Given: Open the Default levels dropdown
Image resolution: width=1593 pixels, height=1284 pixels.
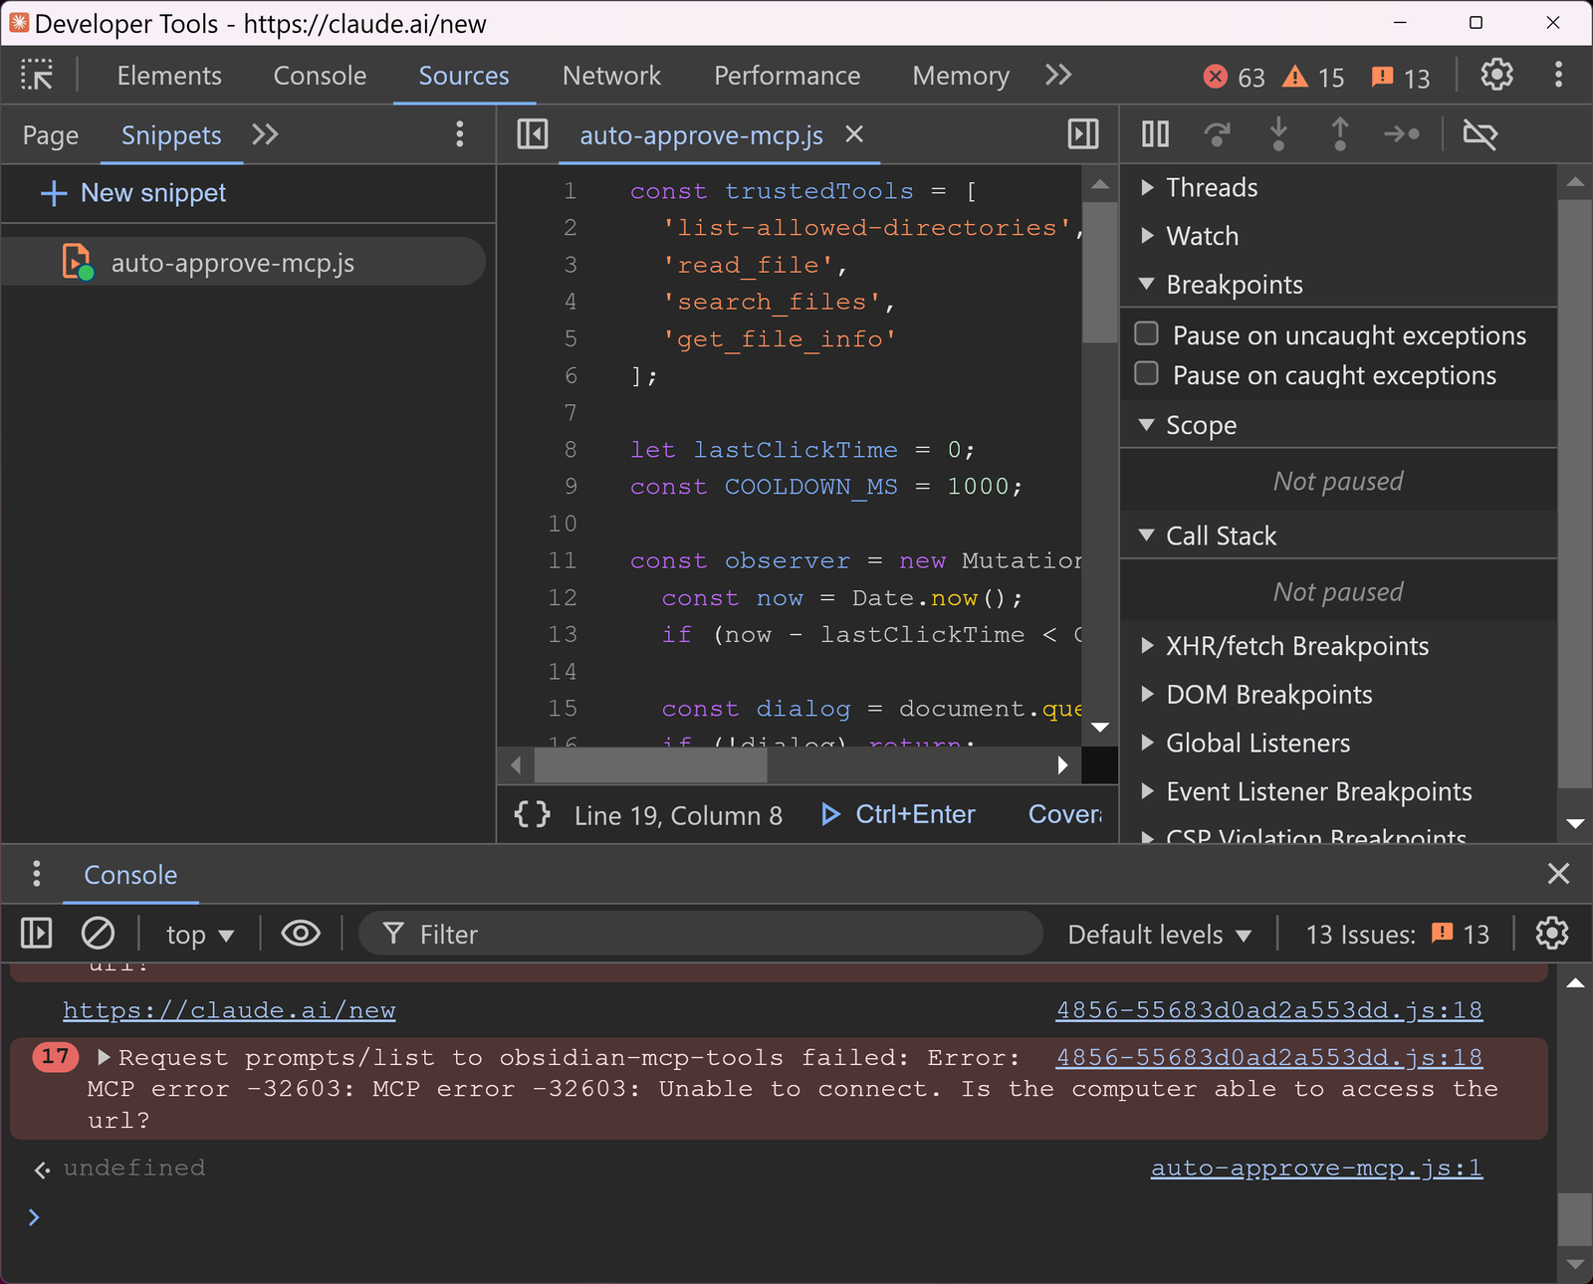Looking at the screenshot, I should click(1160, 935).
